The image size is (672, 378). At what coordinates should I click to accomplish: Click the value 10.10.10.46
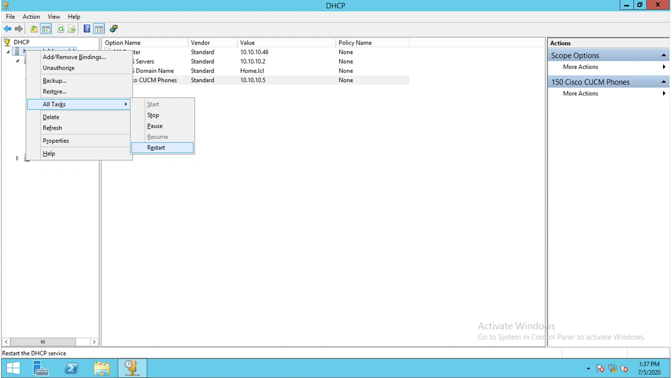(254, 52)
